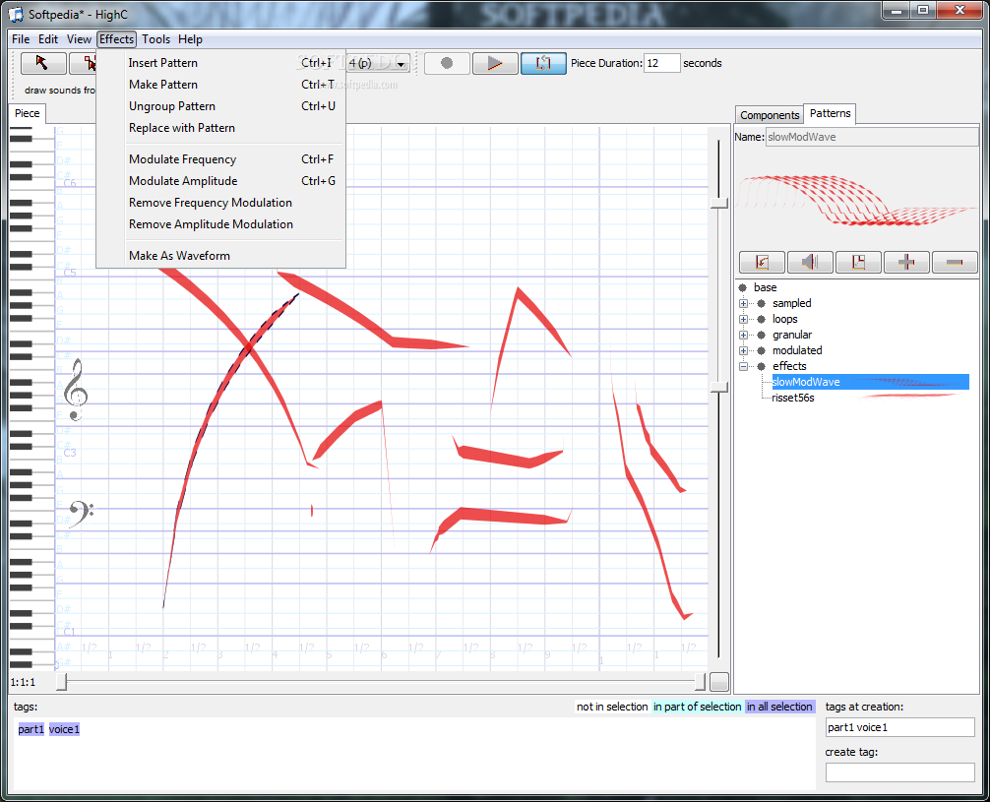
Task: Click the lower vertical slider handle
Action: point(718,387)
